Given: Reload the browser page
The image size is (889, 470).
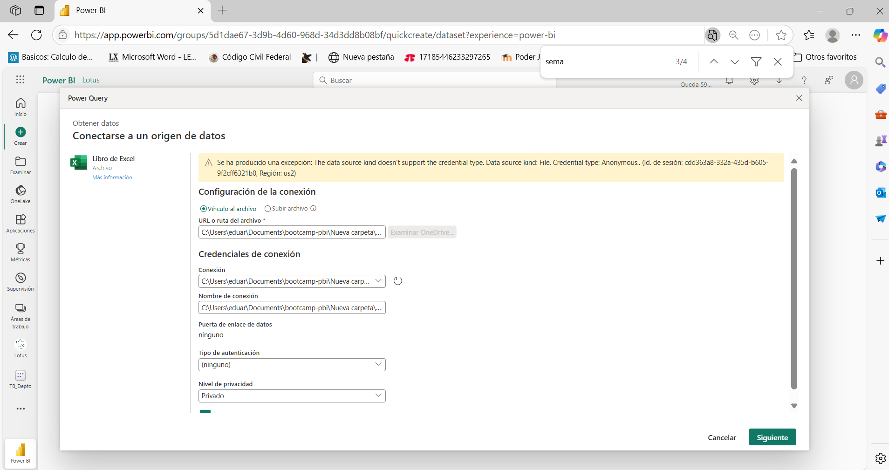Looking at the screenshot, I should 36,35.
